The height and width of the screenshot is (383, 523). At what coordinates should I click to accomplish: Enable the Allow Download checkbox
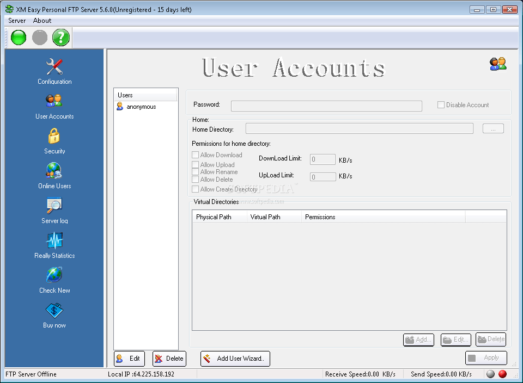[195, 155]
